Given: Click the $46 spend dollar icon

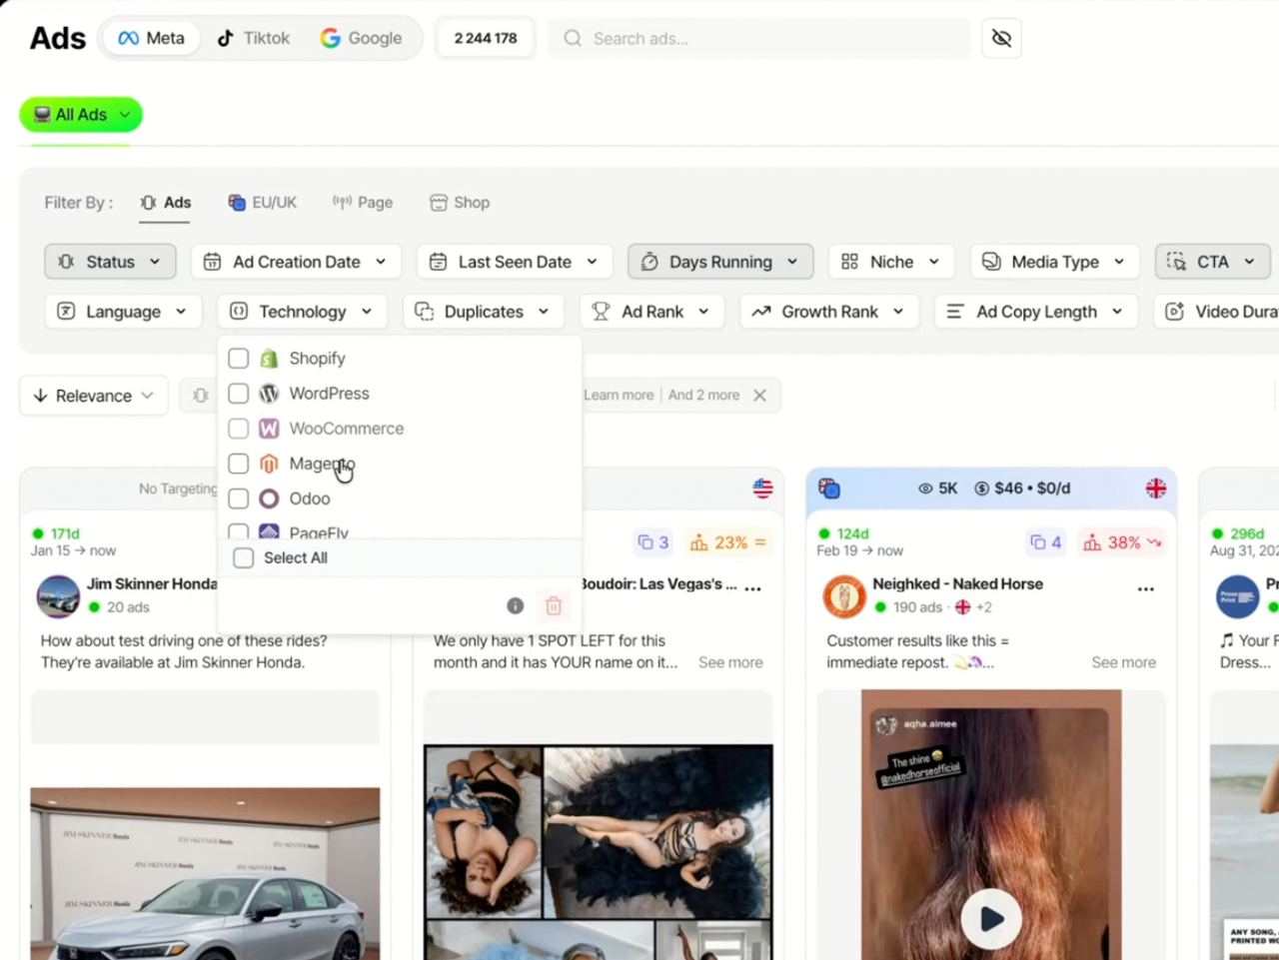Looking at the screenshot, I should [x=982, y=488].
